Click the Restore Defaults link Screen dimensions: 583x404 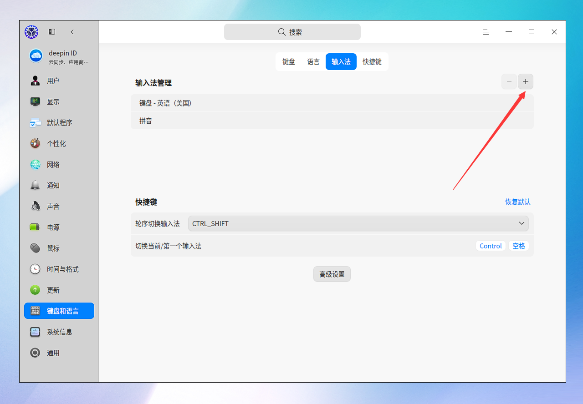[518, 202]
